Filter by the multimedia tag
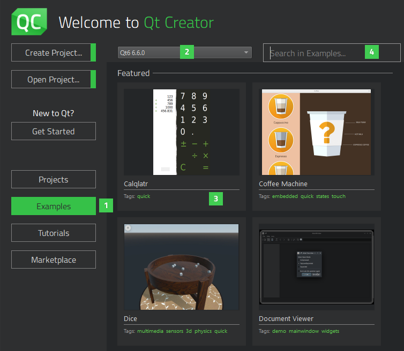Image resolution: width=404 pixels, height=351 pixels. tap(150, 331)
